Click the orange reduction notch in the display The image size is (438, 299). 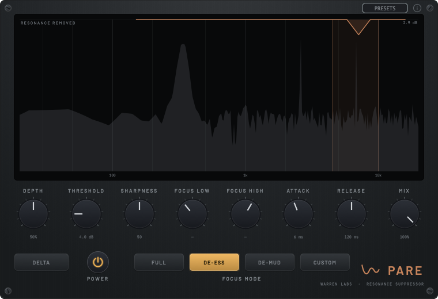pyautogui.click(x=358, y=27)
